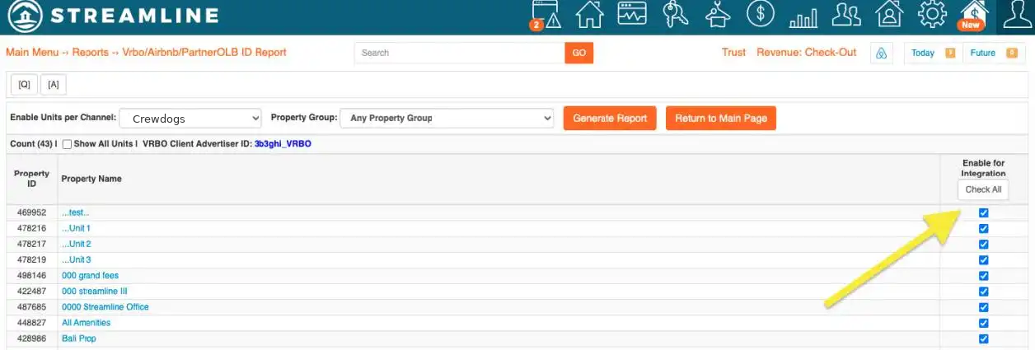Open the Property Group dropdown

tap(447, 118)
